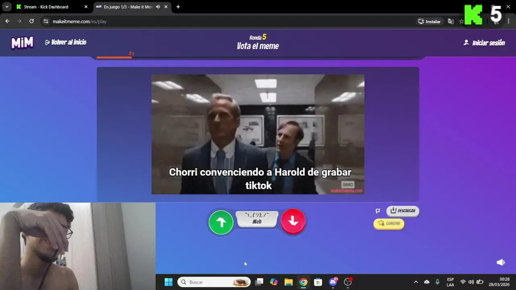Translate this page icon
The image size is (516, 290).
click(451, 21)
